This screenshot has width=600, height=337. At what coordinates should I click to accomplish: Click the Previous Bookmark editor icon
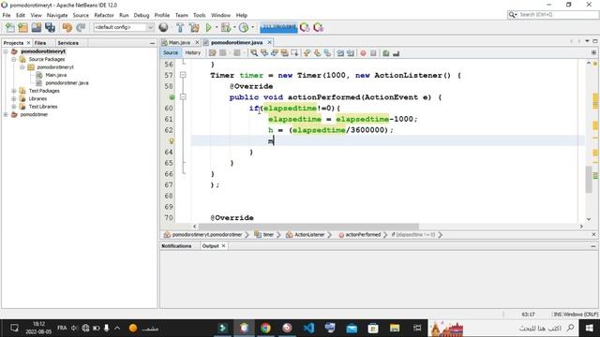tap(307, 53)
